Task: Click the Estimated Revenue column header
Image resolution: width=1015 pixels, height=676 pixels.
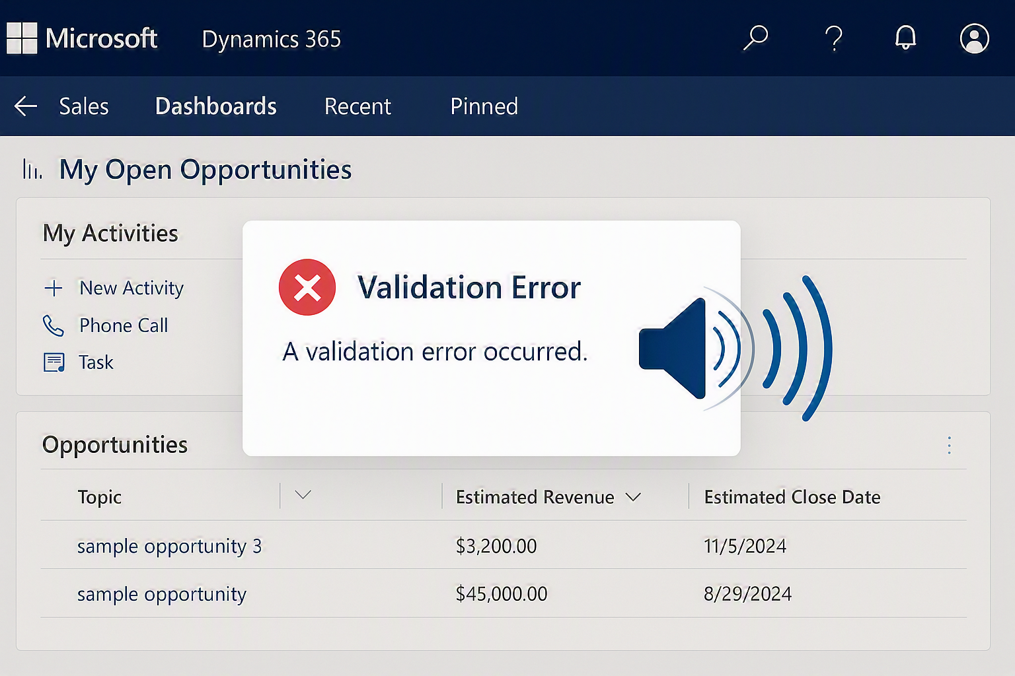Action: pyautogui.click(x=535, y=497)
